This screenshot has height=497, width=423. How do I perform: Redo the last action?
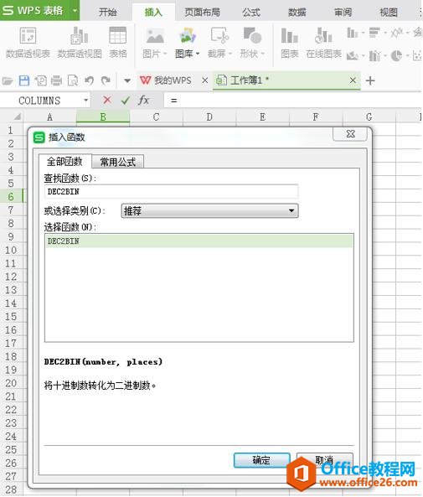[106, 80]
